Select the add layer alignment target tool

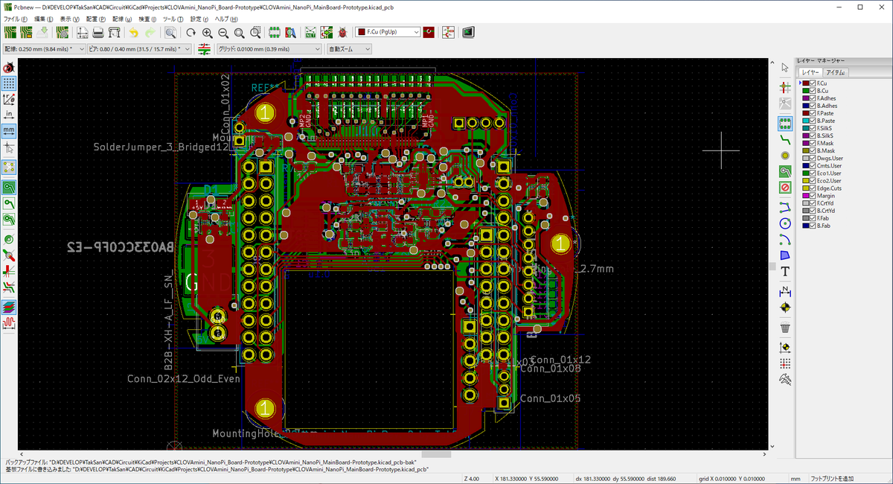coord(784,307)
